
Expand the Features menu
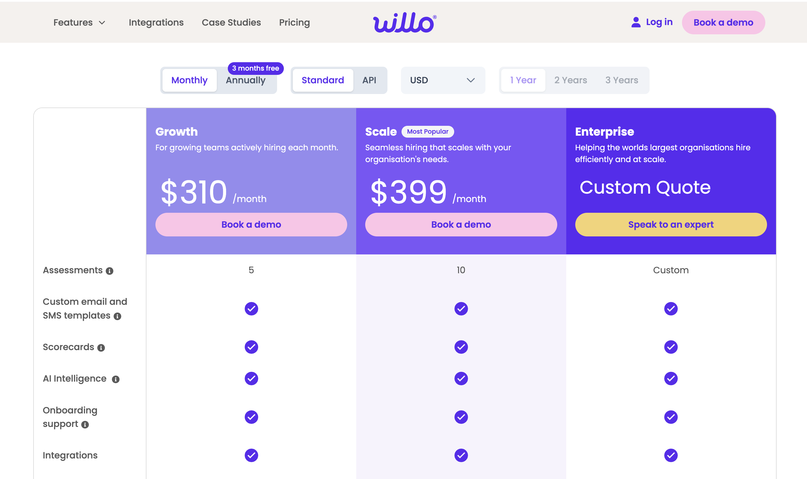click(x=79, y=23)
